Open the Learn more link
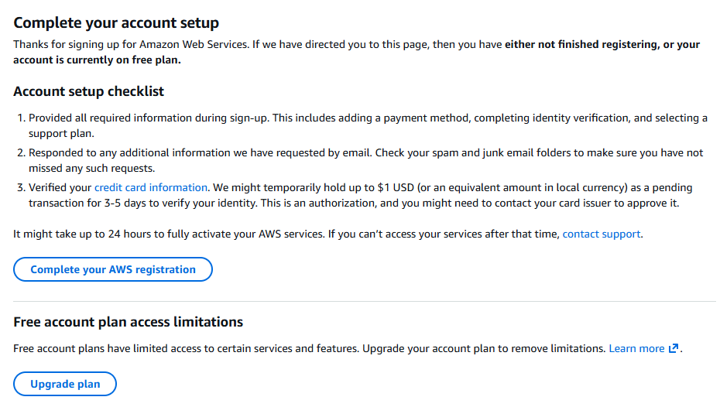This screenshot has width=720, height=414. (x=636, y=349)
